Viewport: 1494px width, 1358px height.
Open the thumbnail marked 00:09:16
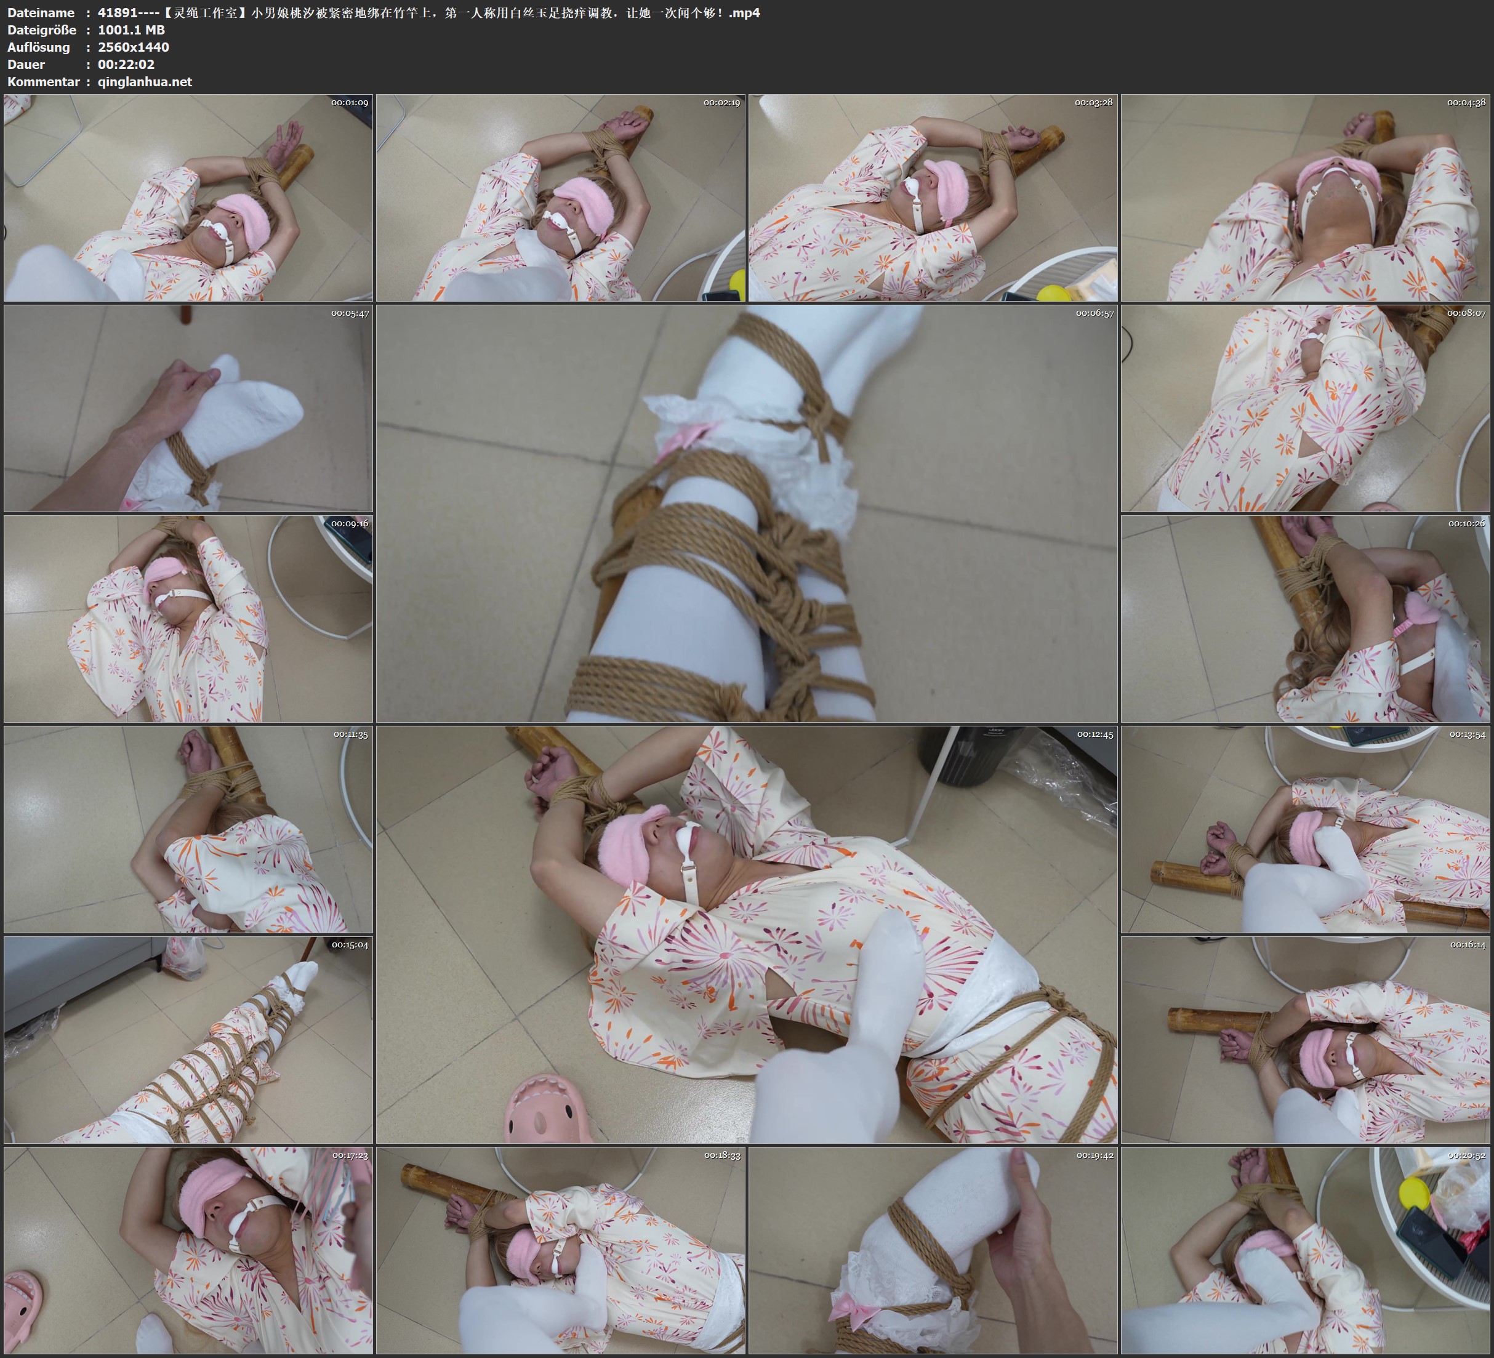coord(188,619)
